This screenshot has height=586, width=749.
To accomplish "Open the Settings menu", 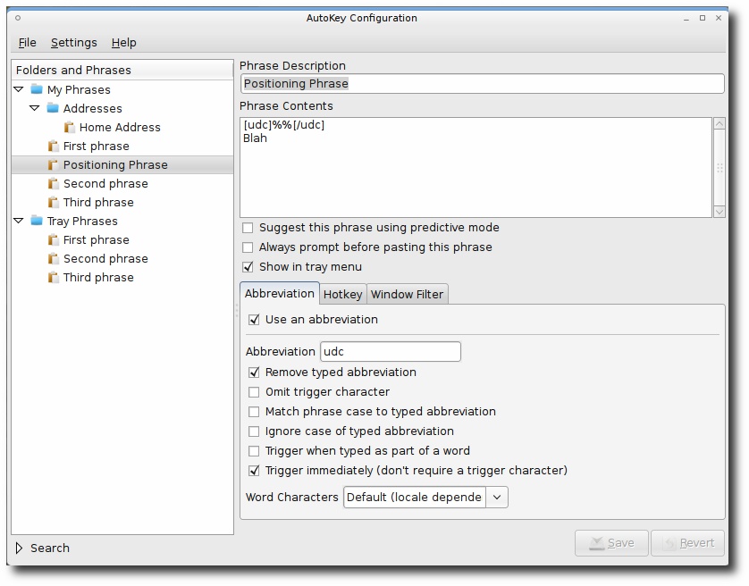I will (74, 43).
